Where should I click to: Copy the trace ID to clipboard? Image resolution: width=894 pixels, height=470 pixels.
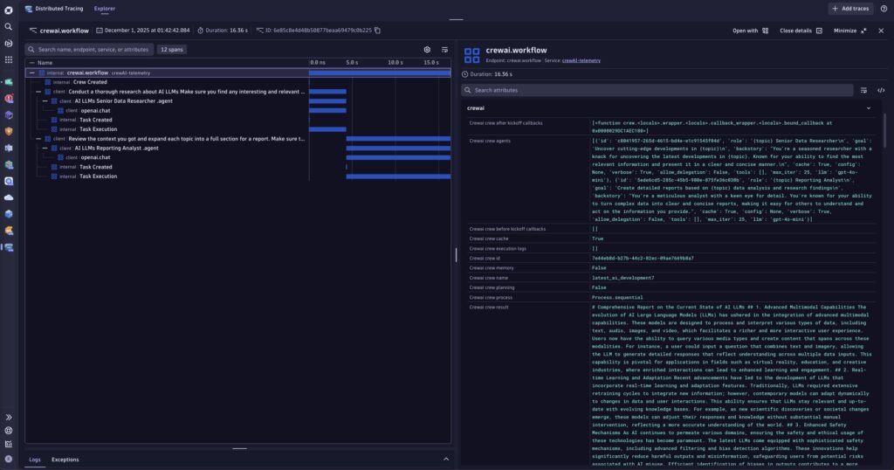tap(377, 31)
